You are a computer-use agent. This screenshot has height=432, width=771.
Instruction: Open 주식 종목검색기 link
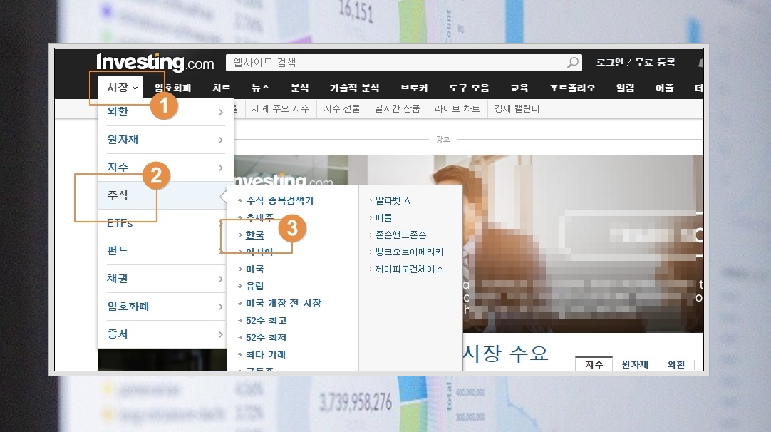(x=279, y=201)
